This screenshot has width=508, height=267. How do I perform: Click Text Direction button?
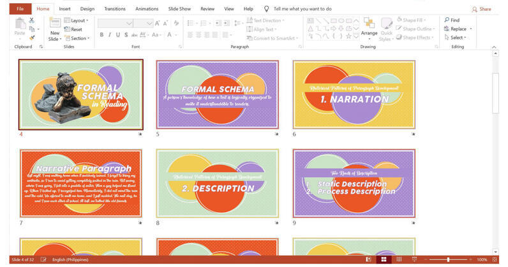[x=265, y=20]
